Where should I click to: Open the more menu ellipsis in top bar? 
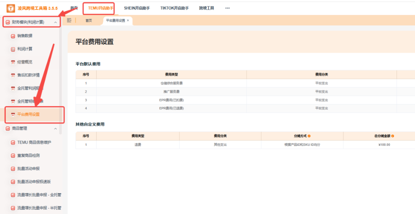pyautogui.click(x=227, y=8)
